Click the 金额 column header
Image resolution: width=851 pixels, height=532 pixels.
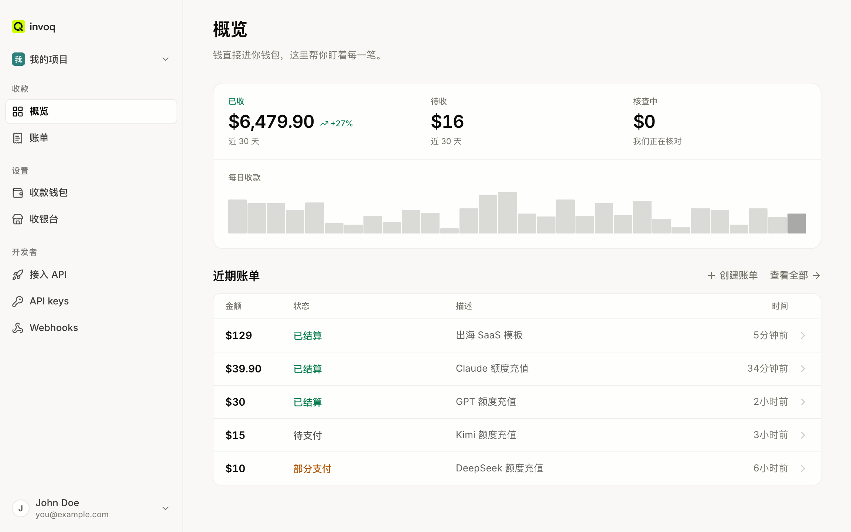pos(233,306)
